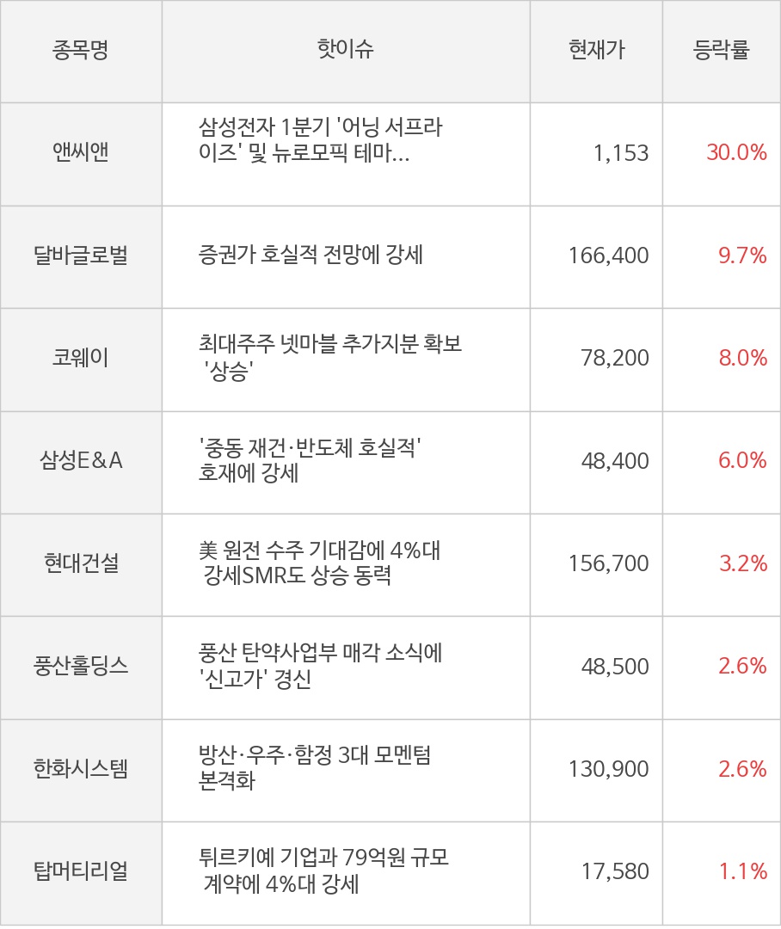Viewport: 781px width, 929px height.
Task: Select the 달바글로벌 stock name
Action: 80,255
